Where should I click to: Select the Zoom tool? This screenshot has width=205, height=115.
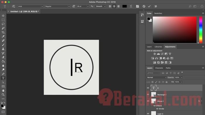click(3, 95)
